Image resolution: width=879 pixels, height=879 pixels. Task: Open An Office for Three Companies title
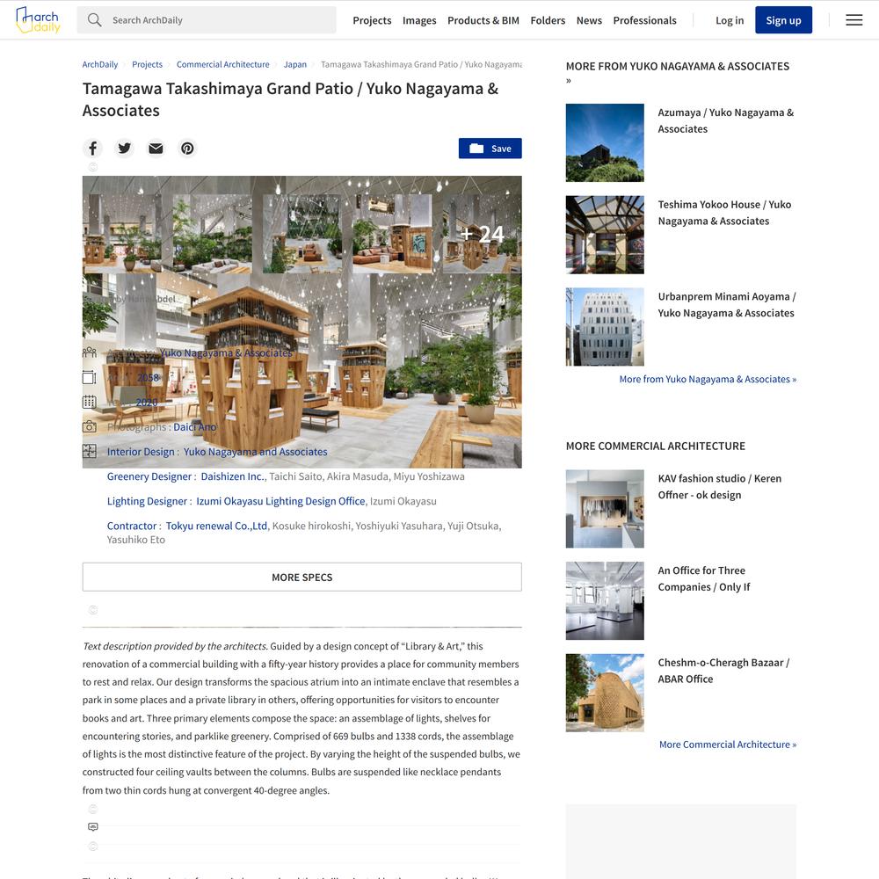coord(703,578)
